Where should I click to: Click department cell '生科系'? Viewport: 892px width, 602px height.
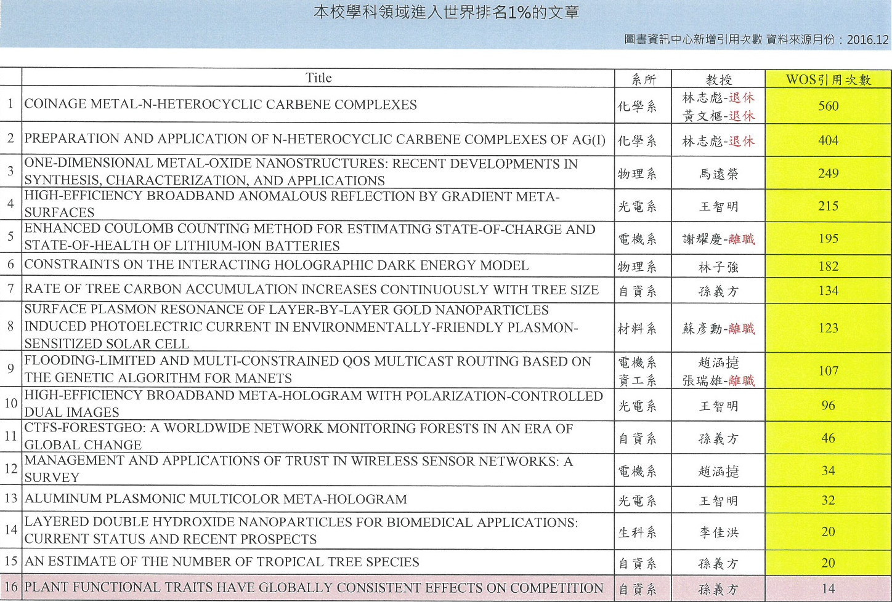637,532
